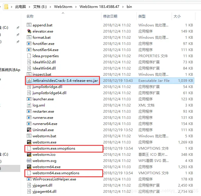The width and height of the screenshot is (201, 196).
Task: Click the restarter.exe icon
Action: tap(29, 111)
